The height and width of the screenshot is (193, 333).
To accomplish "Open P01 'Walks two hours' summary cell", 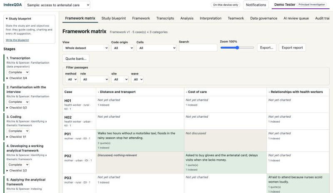I will (140, 141).
